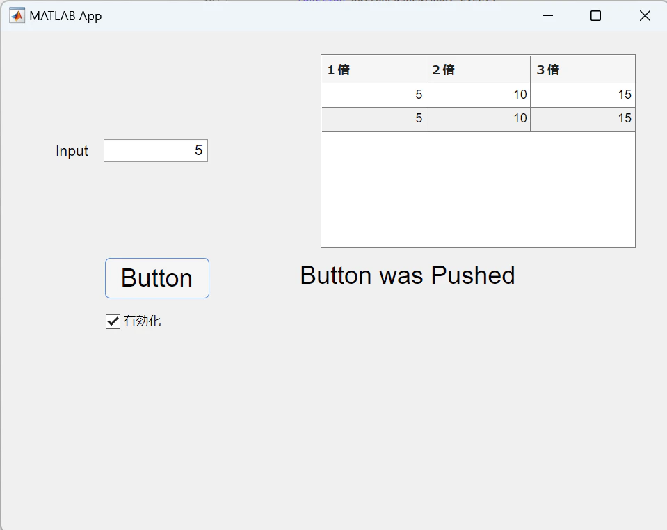Click the 'Button was Pushed' label
Screen dimensions: 667x530
click(408, 275)
